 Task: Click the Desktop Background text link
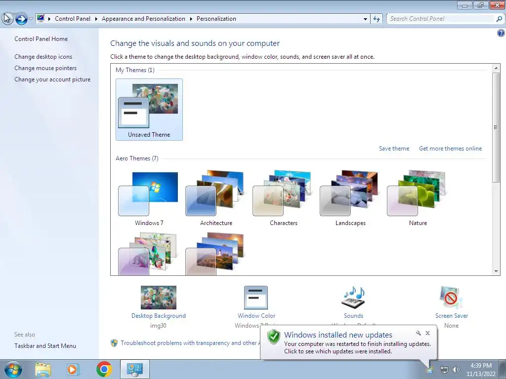tap(159, 316)
